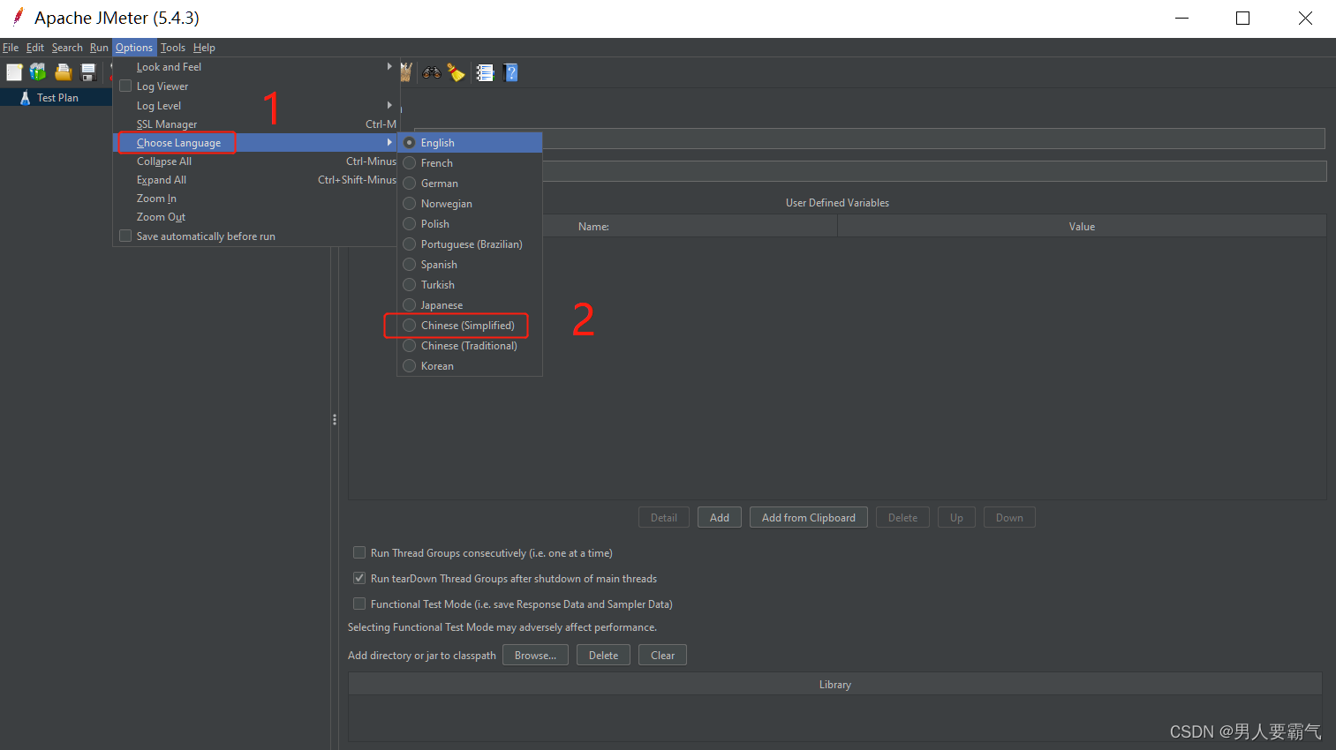Click the broom Reset Search icon

457,72
